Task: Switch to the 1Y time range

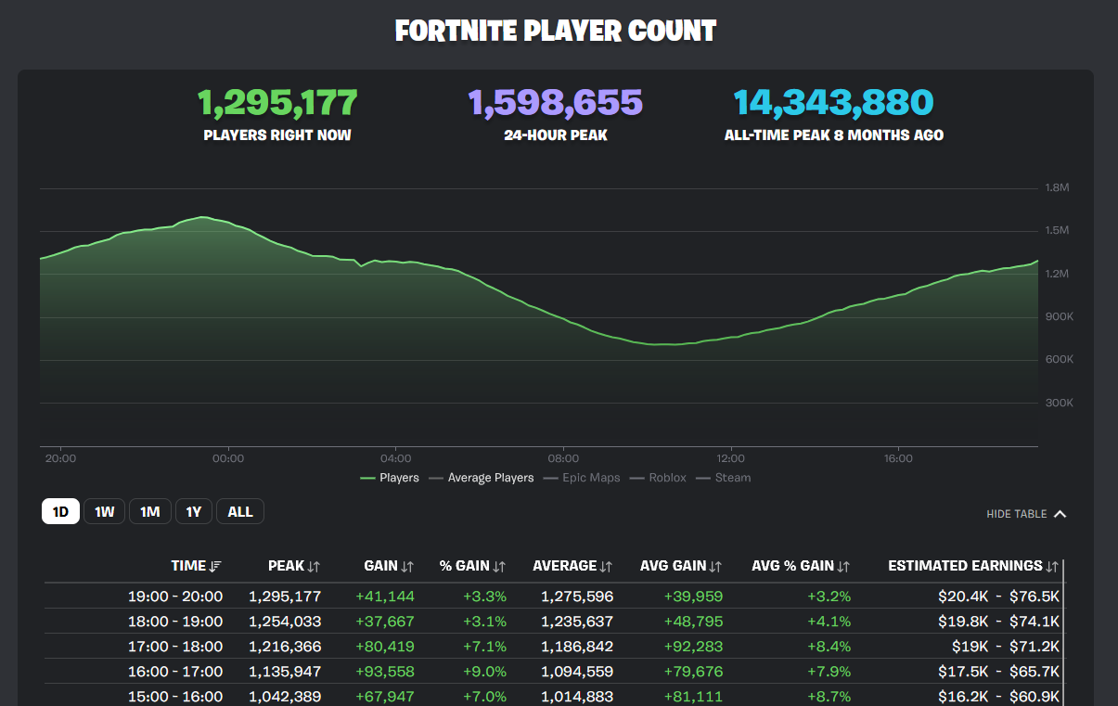Action: (x=194, y=511)
